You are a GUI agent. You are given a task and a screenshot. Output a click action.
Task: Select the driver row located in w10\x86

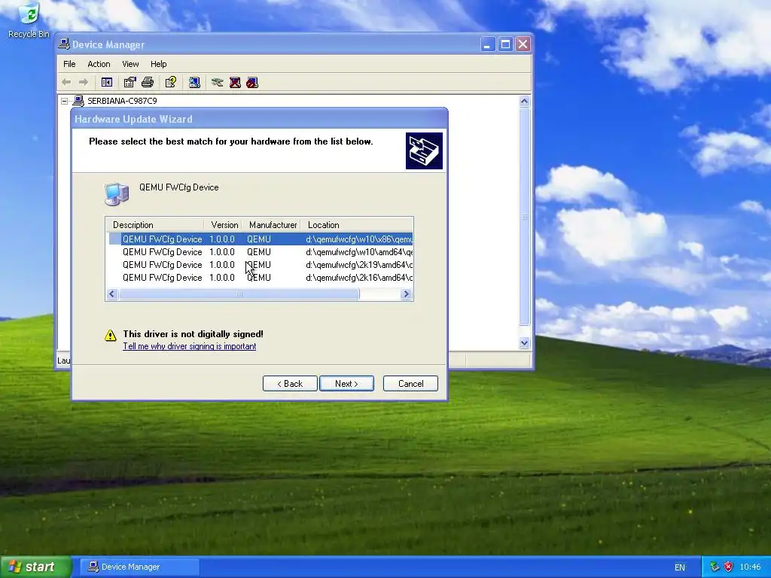261,239
